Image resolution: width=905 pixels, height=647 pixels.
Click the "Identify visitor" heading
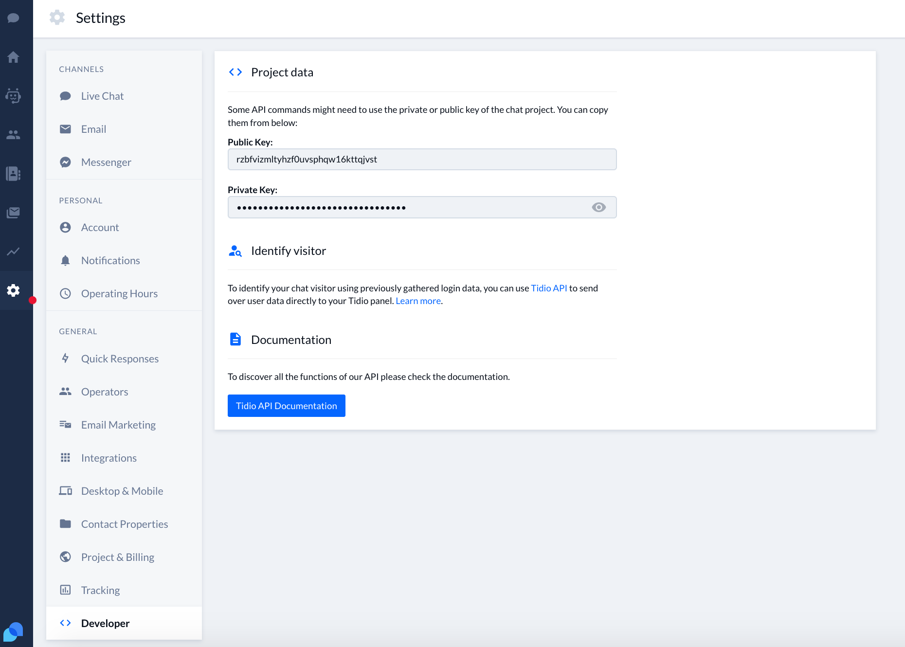pyautogui.click(x=289, y=251)
